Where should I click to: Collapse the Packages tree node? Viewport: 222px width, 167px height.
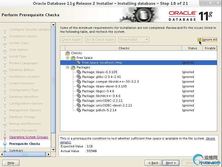pos(68,67)
